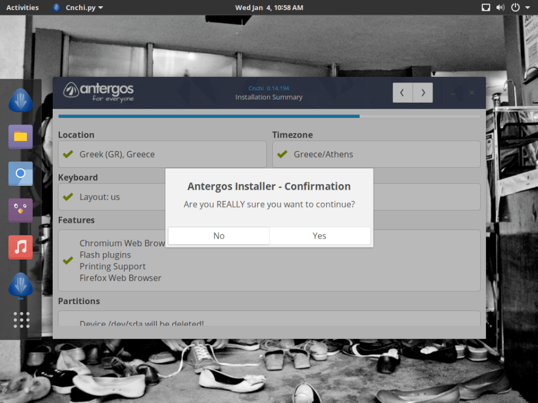Choose No in the confirmation dialog
This screenshot has height=403, width=538.
pos(219,236)
